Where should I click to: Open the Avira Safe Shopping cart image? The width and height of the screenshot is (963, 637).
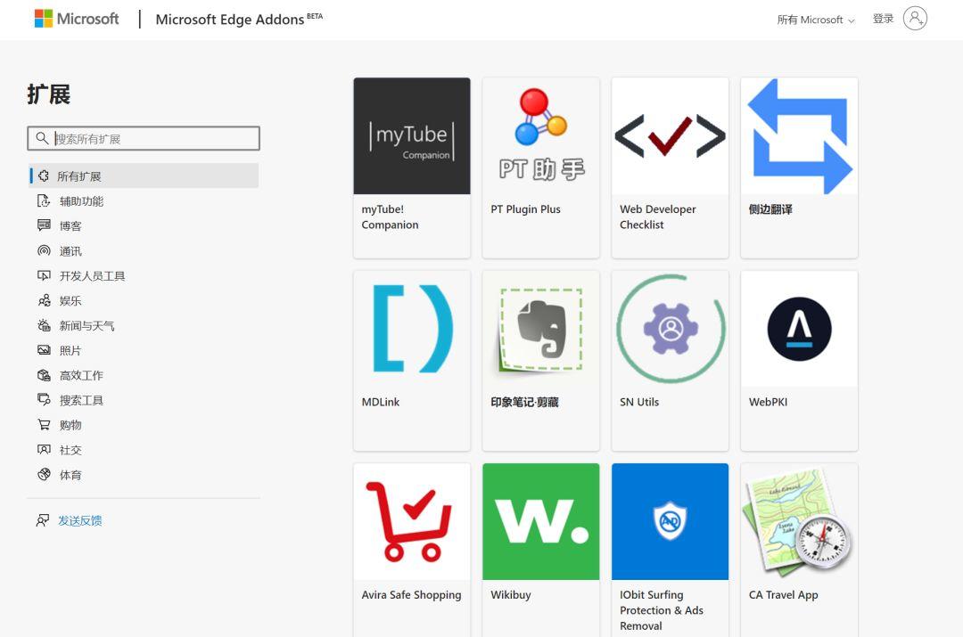(x=411, y=522)
